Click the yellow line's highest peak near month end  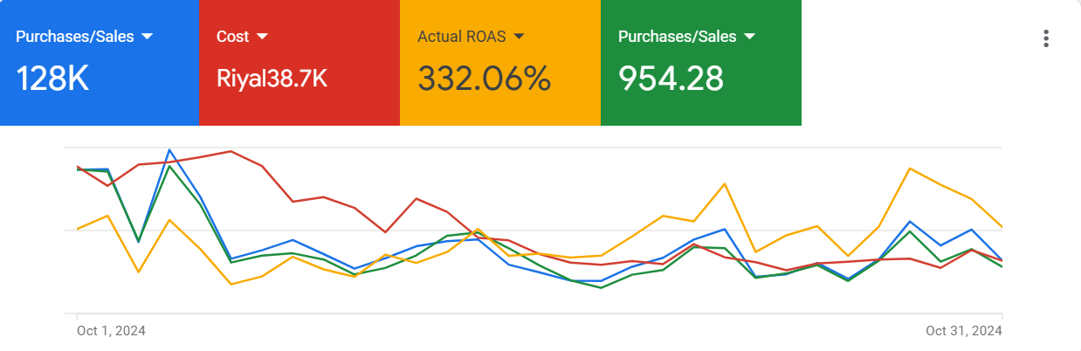(x=910, y=168)
